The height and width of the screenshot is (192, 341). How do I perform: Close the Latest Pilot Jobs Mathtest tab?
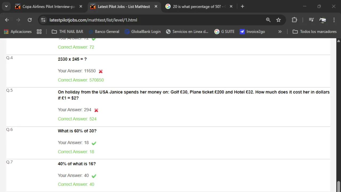[x=156, y=6]
